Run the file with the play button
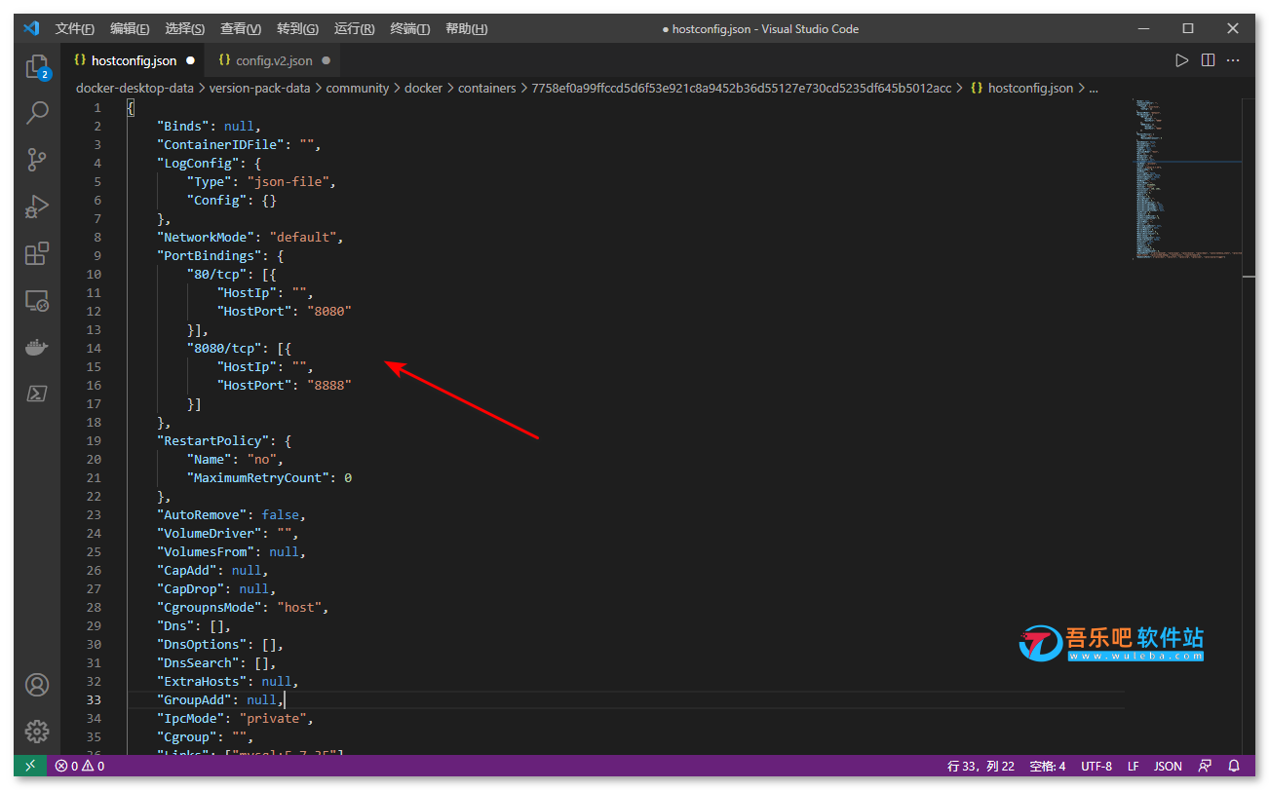1269x790 pixels. tap(1182, 59)
